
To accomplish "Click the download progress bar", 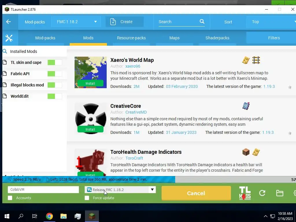I will 149,179.
